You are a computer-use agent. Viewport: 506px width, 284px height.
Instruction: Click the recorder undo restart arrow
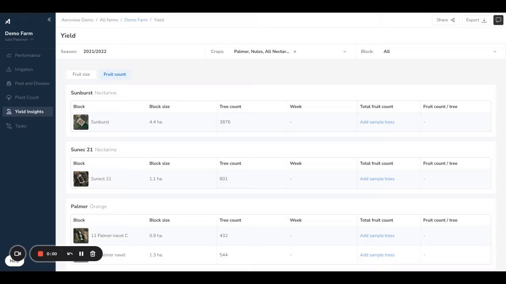70,254
